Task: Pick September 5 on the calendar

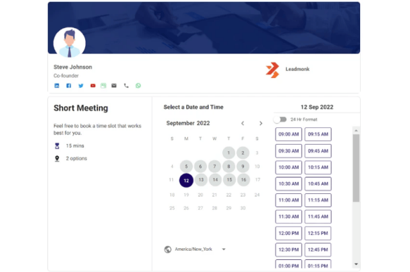Action: (186, 166)
